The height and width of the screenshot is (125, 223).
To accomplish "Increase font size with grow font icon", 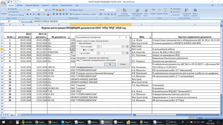I will [46, 10].
